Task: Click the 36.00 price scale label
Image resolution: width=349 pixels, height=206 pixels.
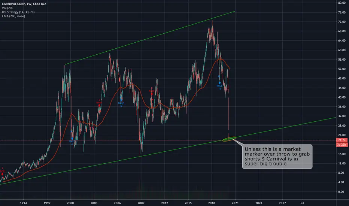Action: point(342,107)
